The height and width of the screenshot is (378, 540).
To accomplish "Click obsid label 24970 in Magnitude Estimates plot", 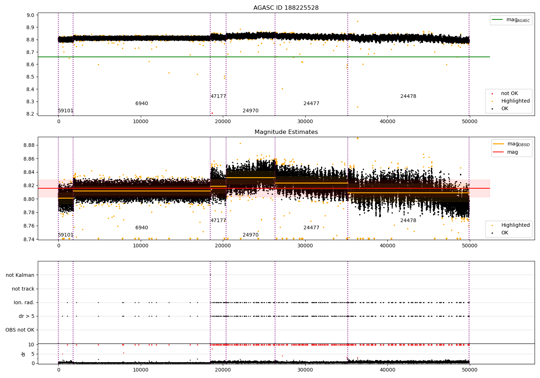I will click(251, 235).
